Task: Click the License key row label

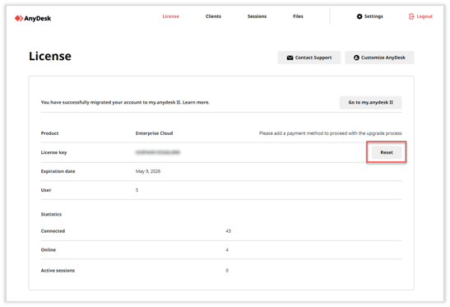Action: [53, 152]
